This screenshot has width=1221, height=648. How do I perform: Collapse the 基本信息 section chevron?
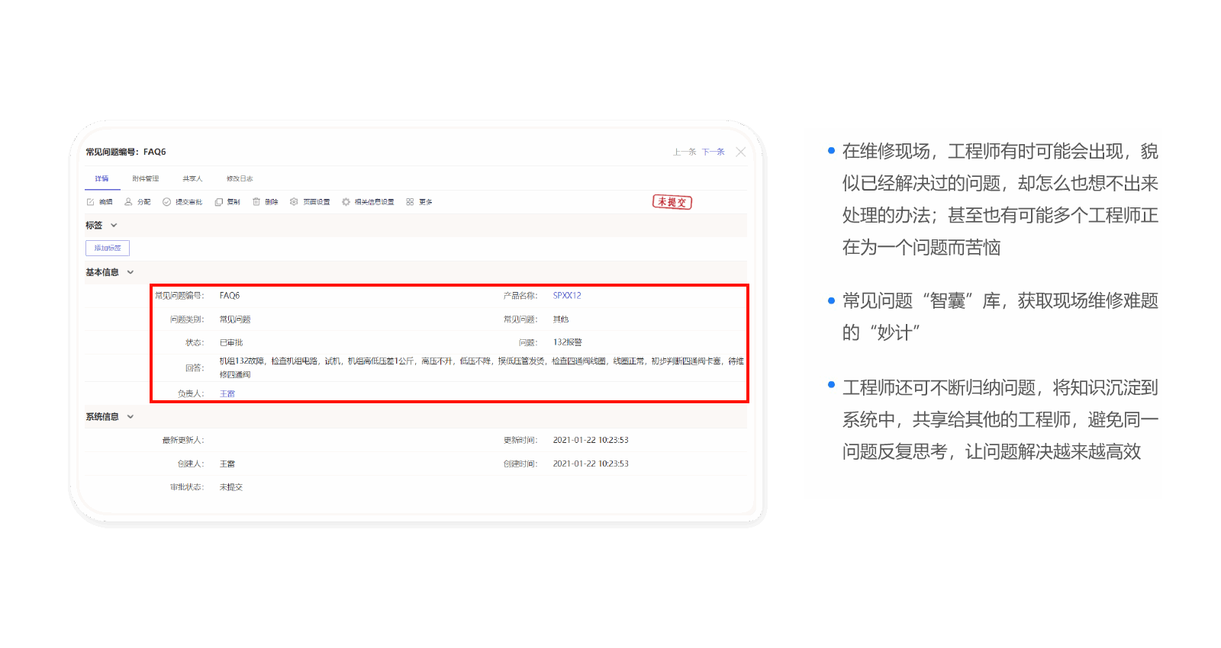130,272
